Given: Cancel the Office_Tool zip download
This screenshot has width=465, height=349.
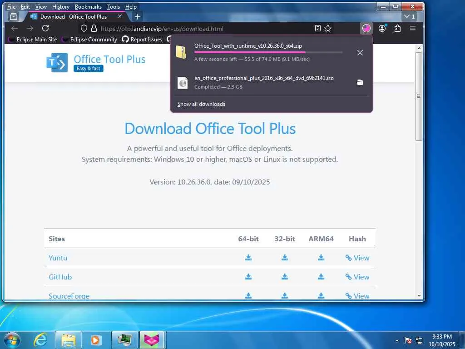Looking at the screenshot, I should coord(360,53).
